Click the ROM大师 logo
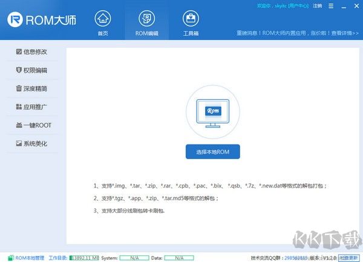The width and height of the screenshot is (363, 262). (x=42, y=20)
